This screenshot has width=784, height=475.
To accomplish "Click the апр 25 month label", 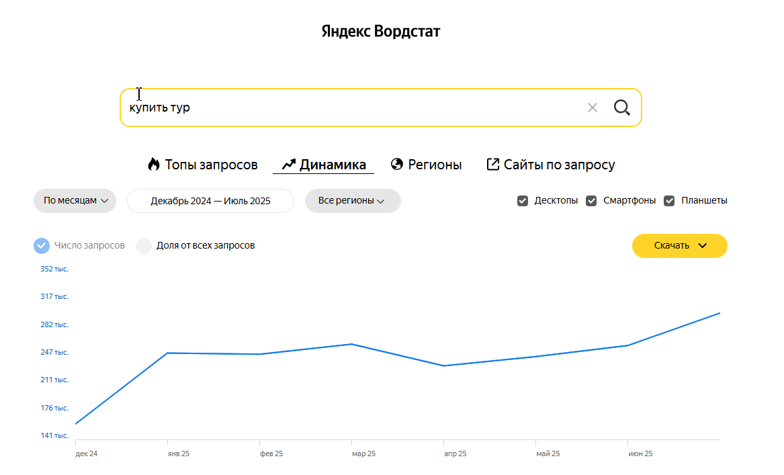I will click(x=455, y=454).
